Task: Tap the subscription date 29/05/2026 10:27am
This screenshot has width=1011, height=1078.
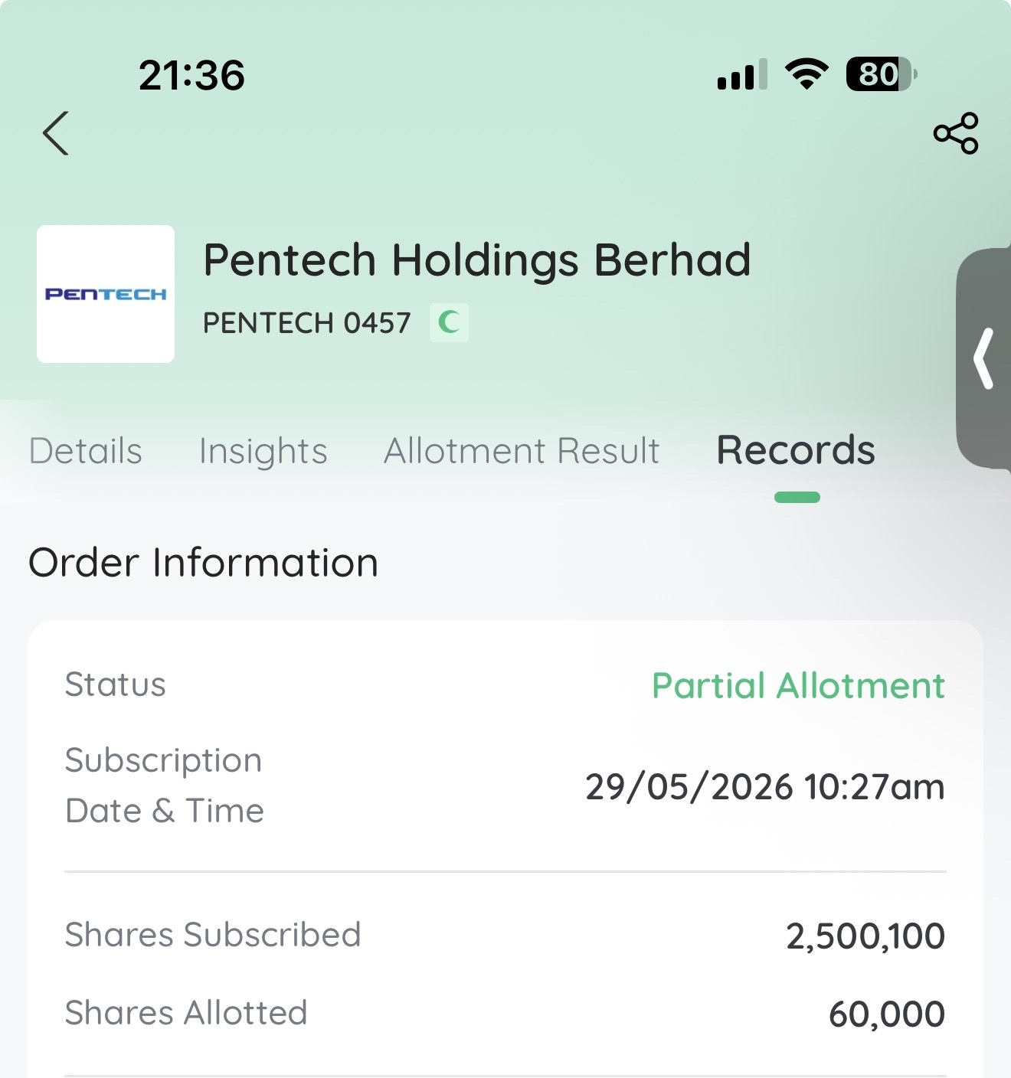Action: pyautogui.click(x=765, y=787)
